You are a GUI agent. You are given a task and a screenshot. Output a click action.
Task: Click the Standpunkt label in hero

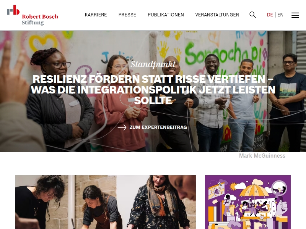[x=153, y=64]
